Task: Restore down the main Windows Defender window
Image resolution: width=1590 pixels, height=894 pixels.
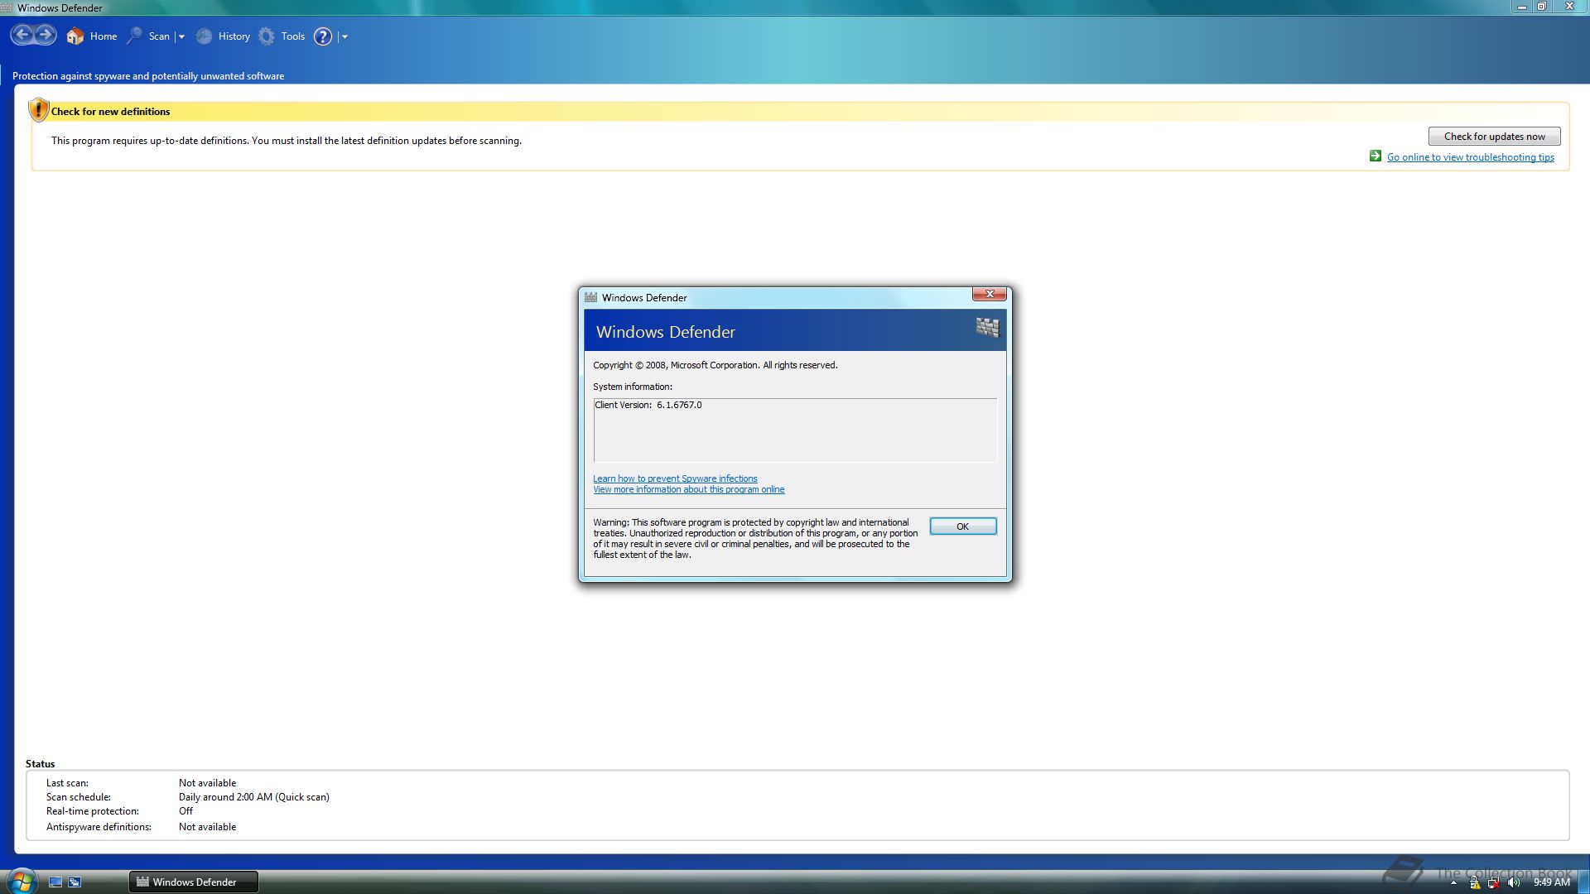Action: pos(1542,7)
